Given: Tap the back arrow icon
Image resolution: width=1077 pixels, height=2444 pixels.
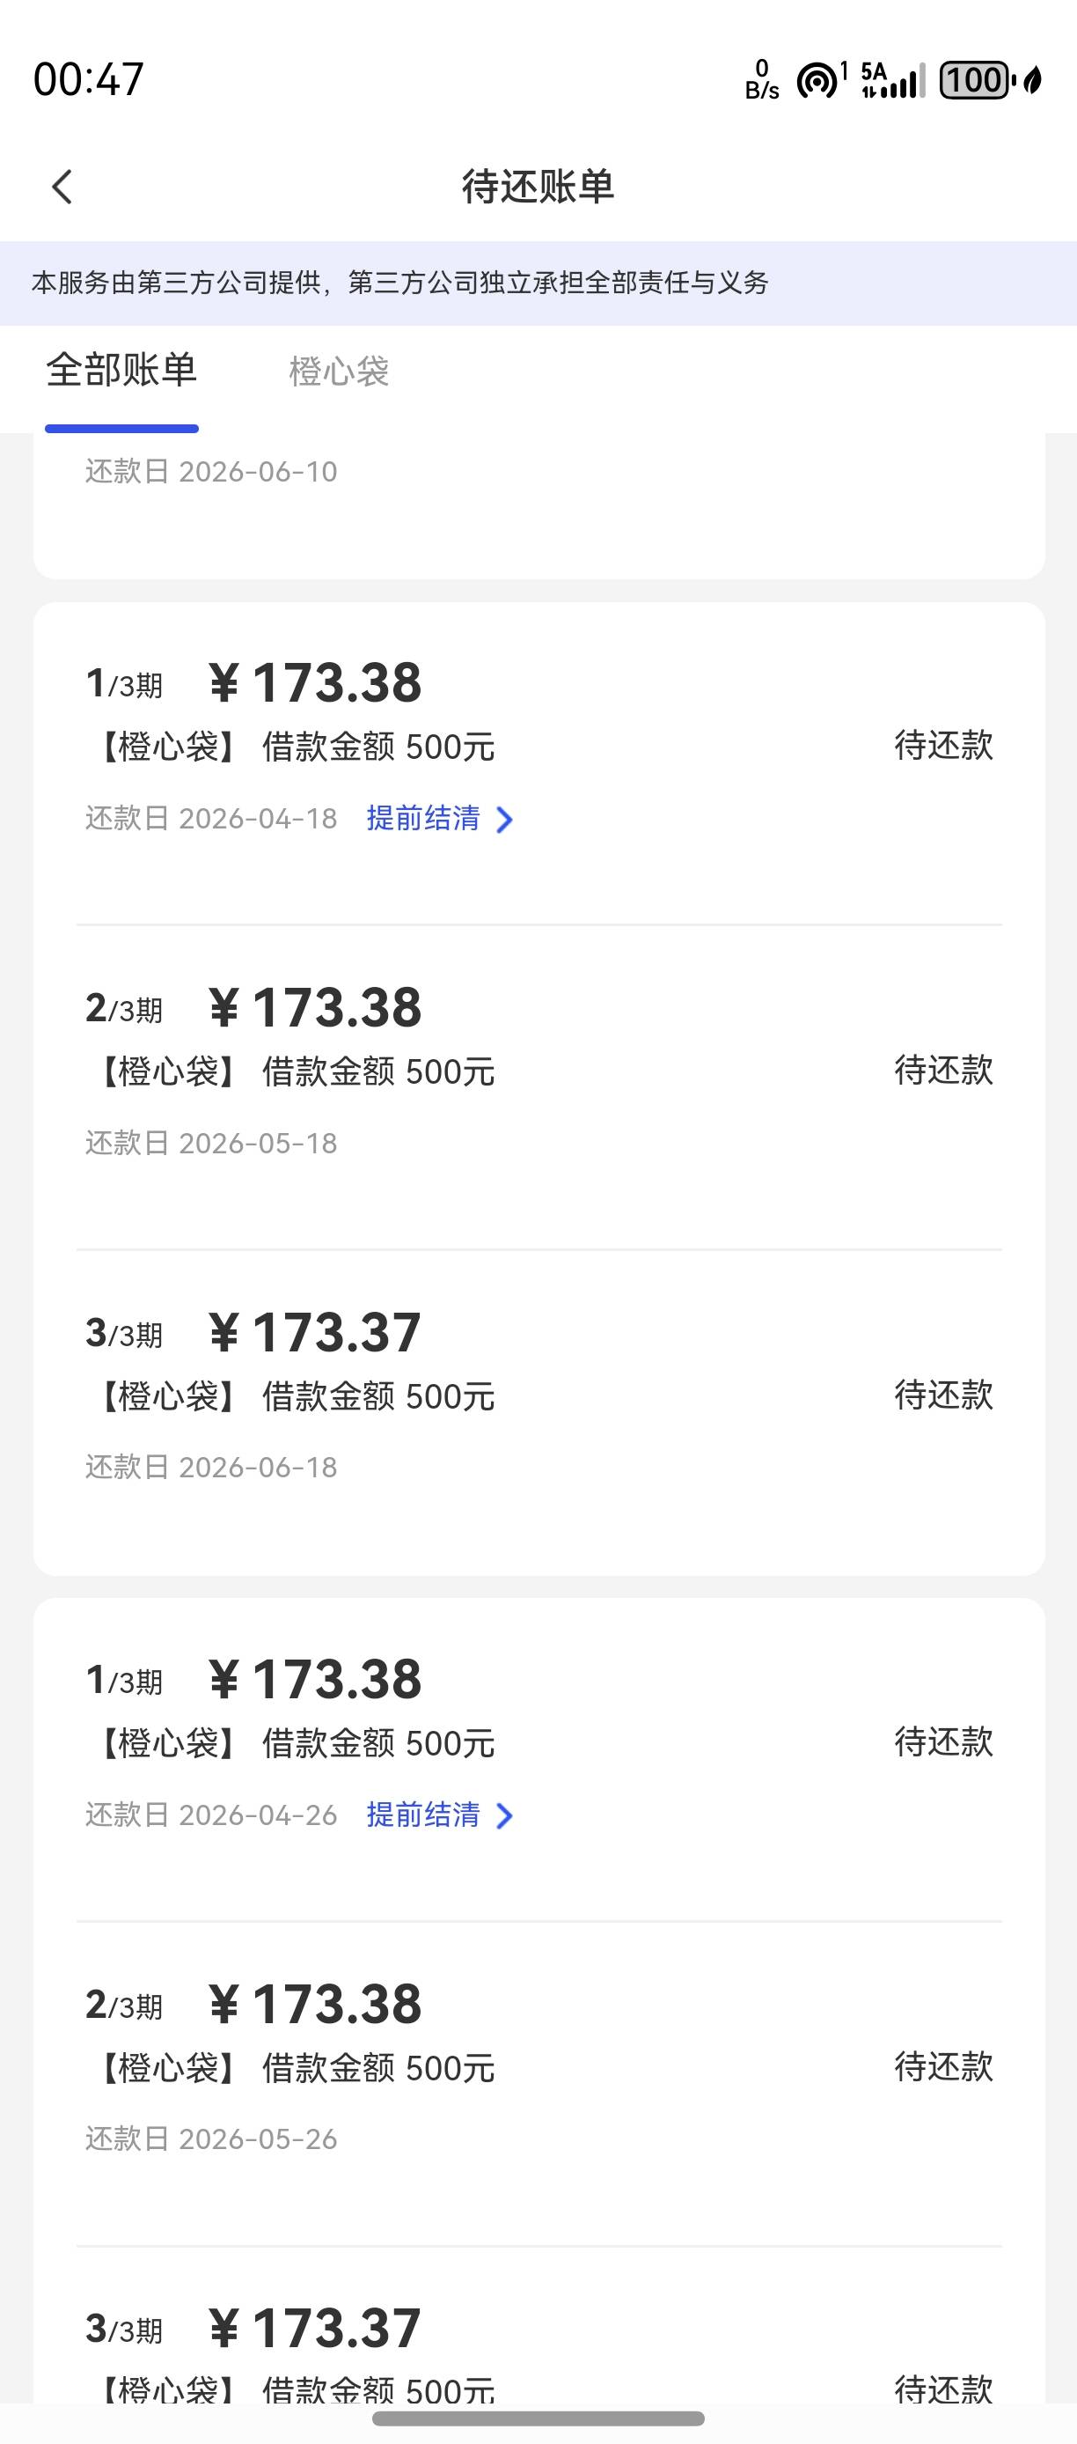Looking at the screenshot, I should [62, 187].
